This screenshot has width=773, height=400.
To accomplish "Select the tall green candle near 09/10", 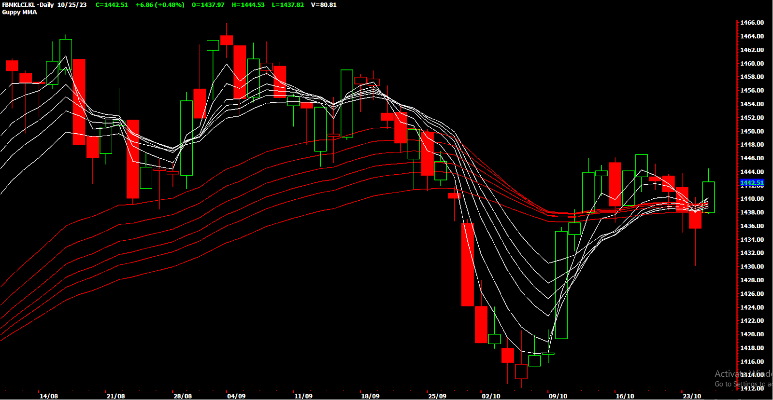I will coord(561,285).
